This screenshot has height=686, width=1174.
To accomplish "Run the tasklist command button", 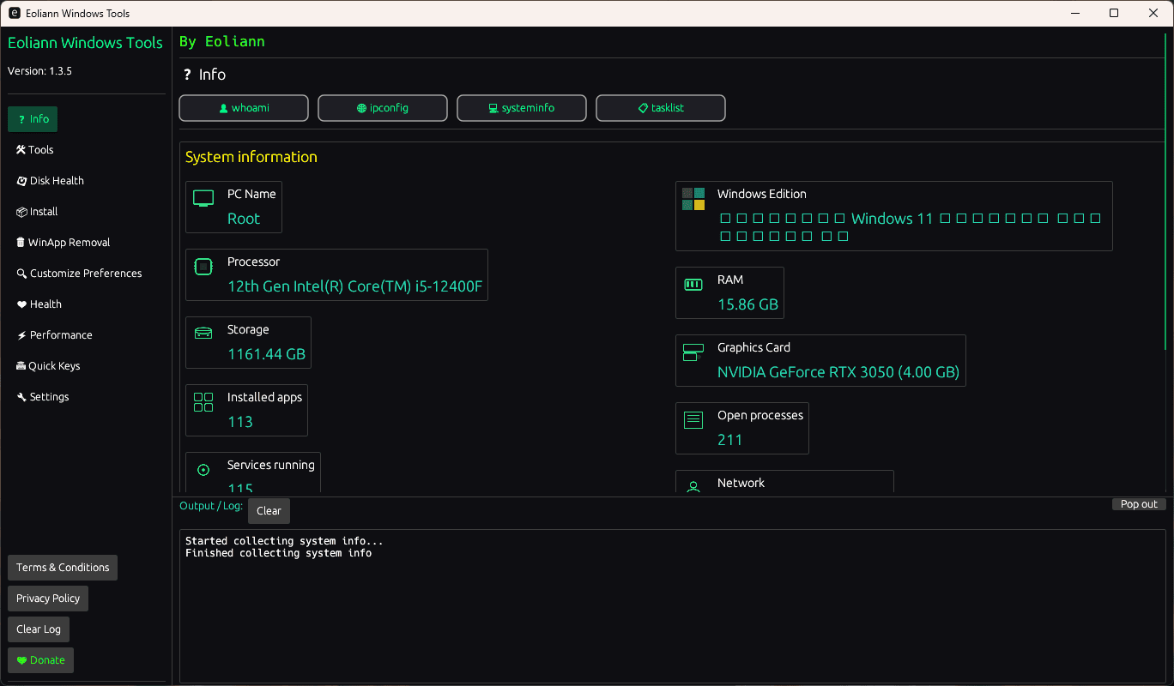I will point(661,108).
